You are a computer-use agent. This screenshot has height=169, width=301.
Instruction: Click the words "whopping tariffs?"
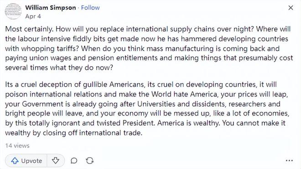[50, 48]
